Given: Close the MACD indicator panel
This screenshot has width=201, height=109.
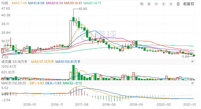Looking at the screenshot, I should click(192, 83).
